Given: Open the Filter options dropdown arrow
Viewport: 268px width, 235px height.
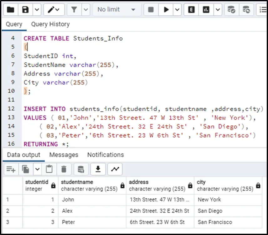Looking at the screenshot, I should coord(86,10).
